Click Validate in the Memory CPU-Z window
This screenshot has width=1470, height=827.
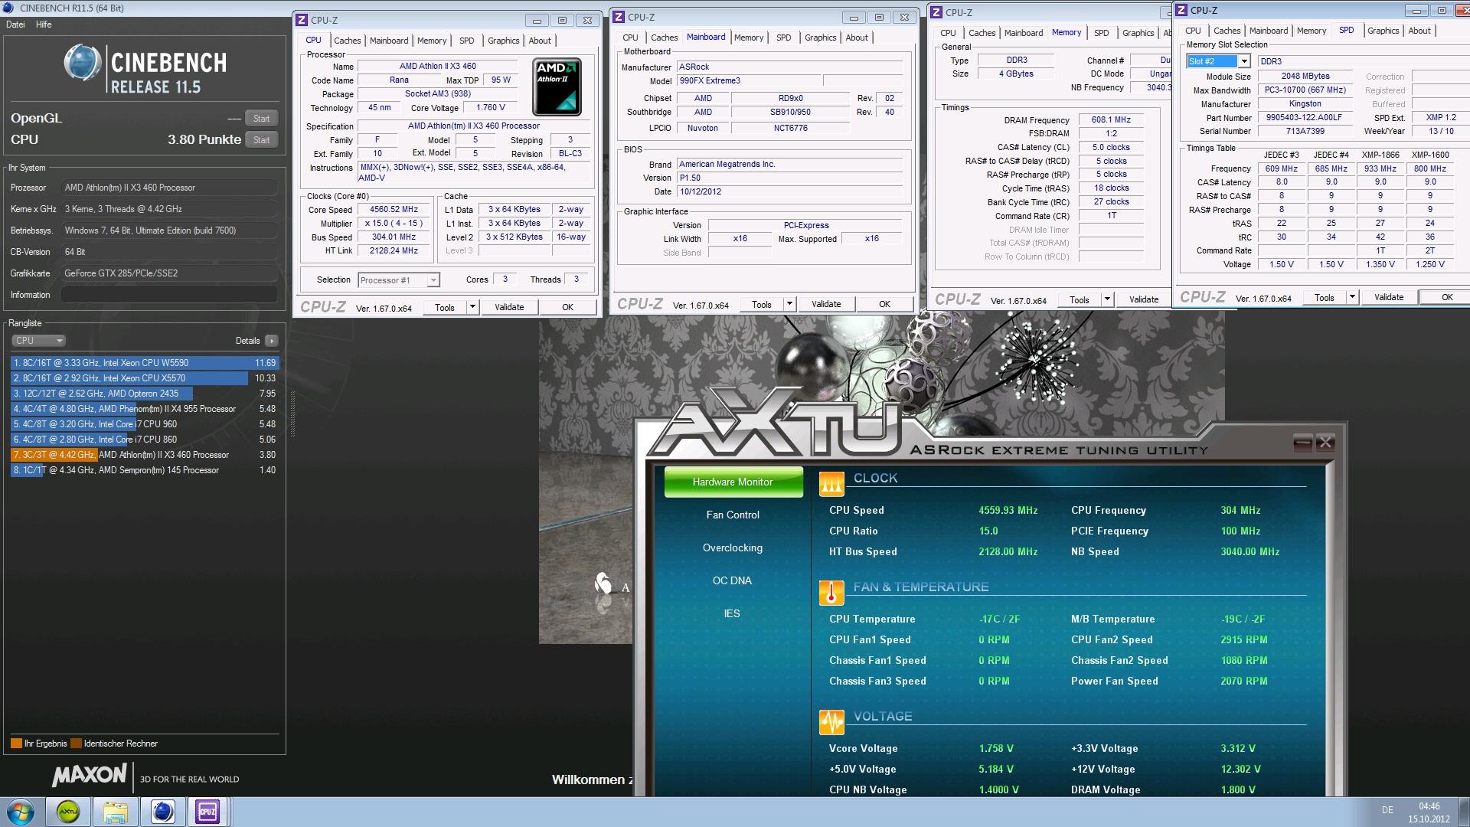1144,299
